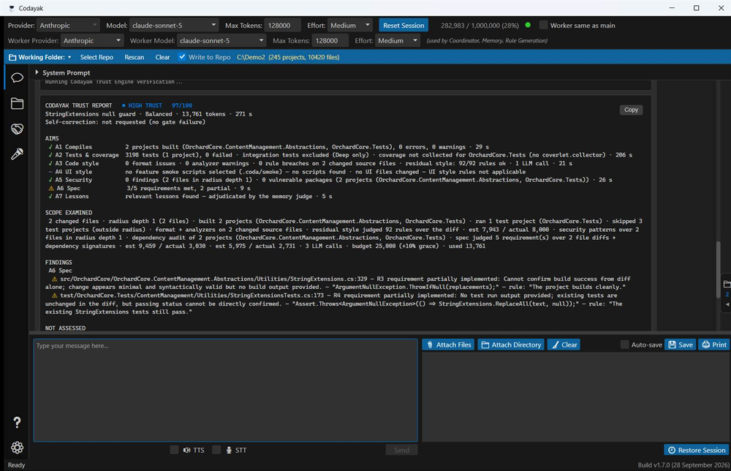
Task: Click the chat panel vertical scrollbar
Action: pos(718,271)
